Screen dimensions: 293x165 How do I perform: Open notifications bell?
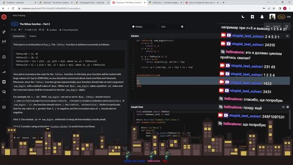click(262, 17)
